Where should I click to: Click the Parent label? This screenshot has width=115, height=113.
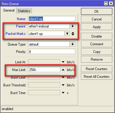pos(21,26)
